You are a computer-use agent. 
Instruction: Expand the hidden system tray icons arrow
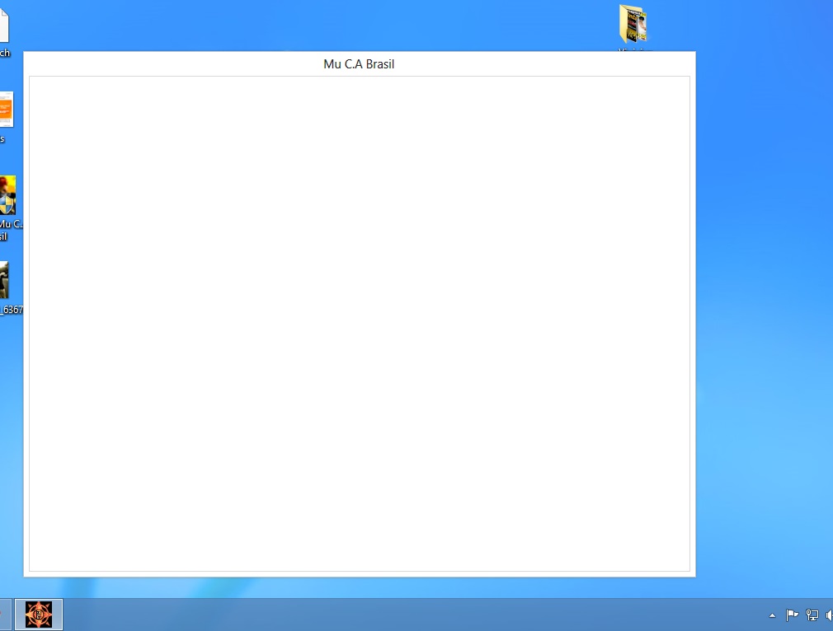(772, 615)
